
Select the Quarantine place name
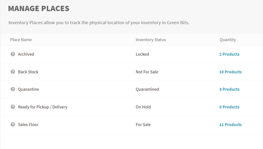click(28, 89)
